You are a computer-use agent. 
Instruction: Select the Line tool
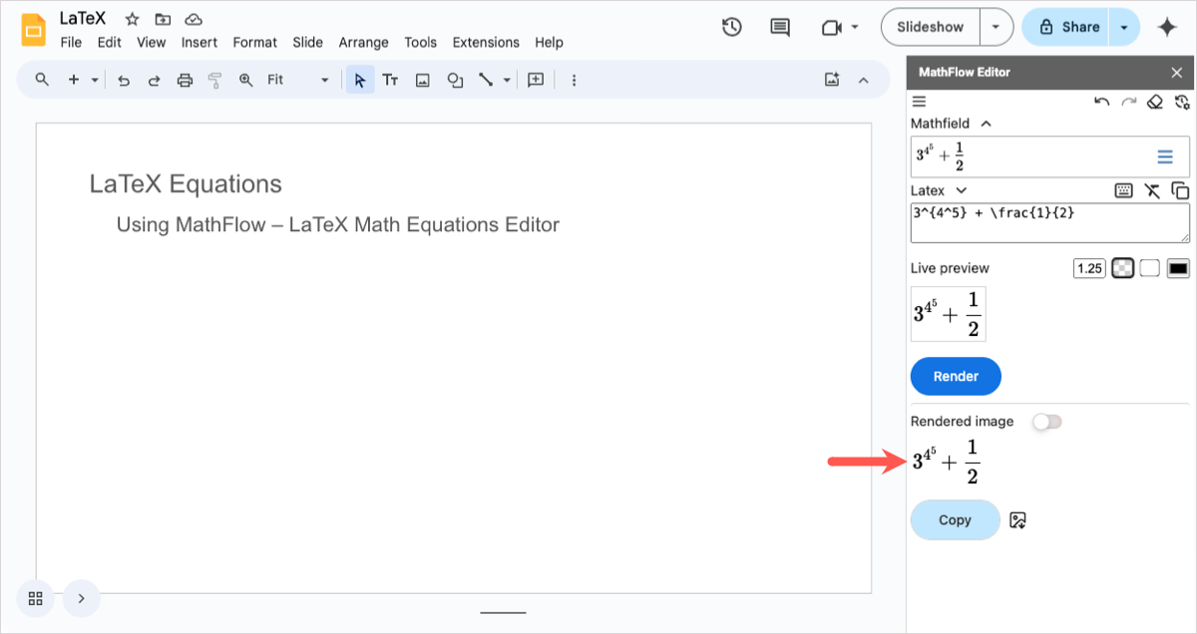[486, 80]
